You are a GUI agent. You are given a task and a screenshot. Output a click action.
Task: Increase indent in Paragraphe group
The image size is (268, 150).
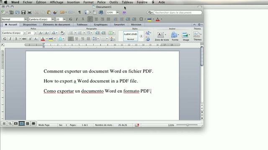click(x=103, y=33)
